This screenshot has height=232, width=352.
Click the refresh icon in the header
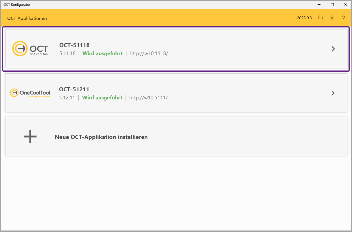[320, 18]
